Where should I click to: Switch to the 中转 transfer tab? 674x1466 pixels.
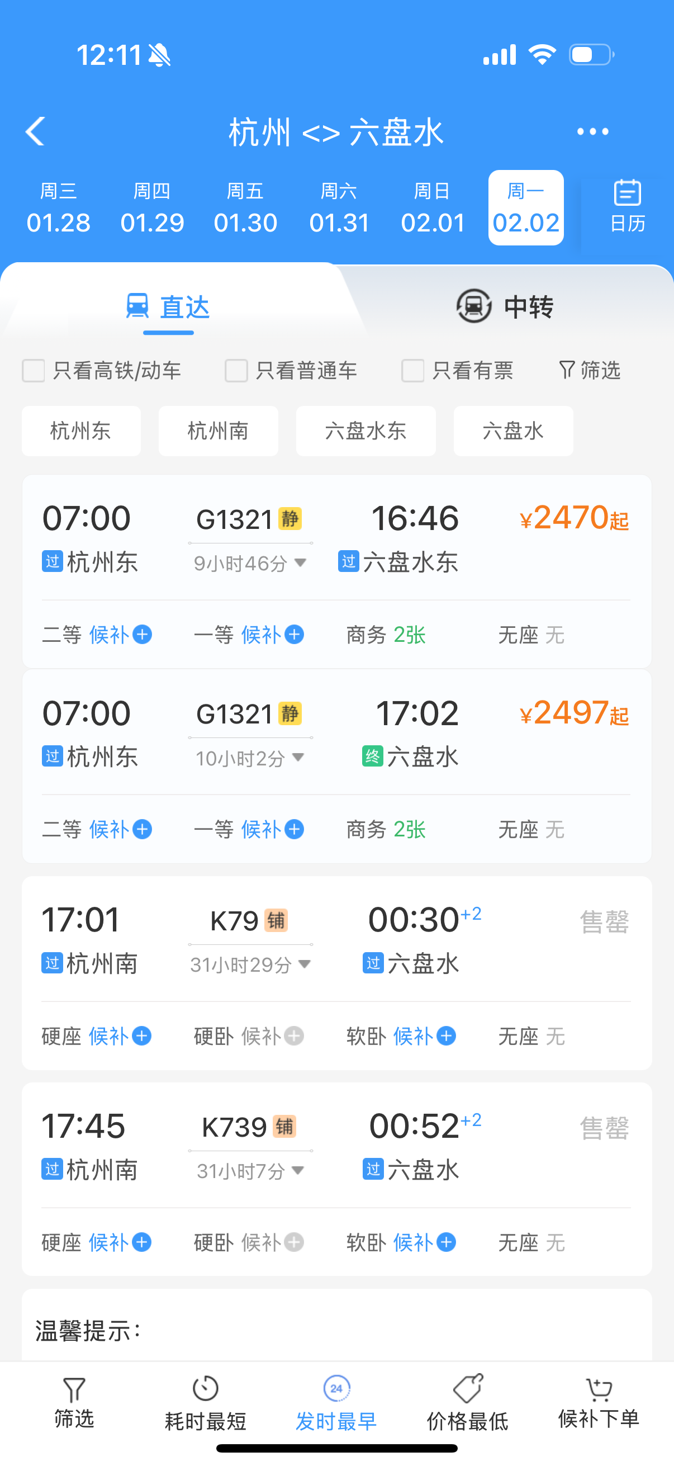505,307
